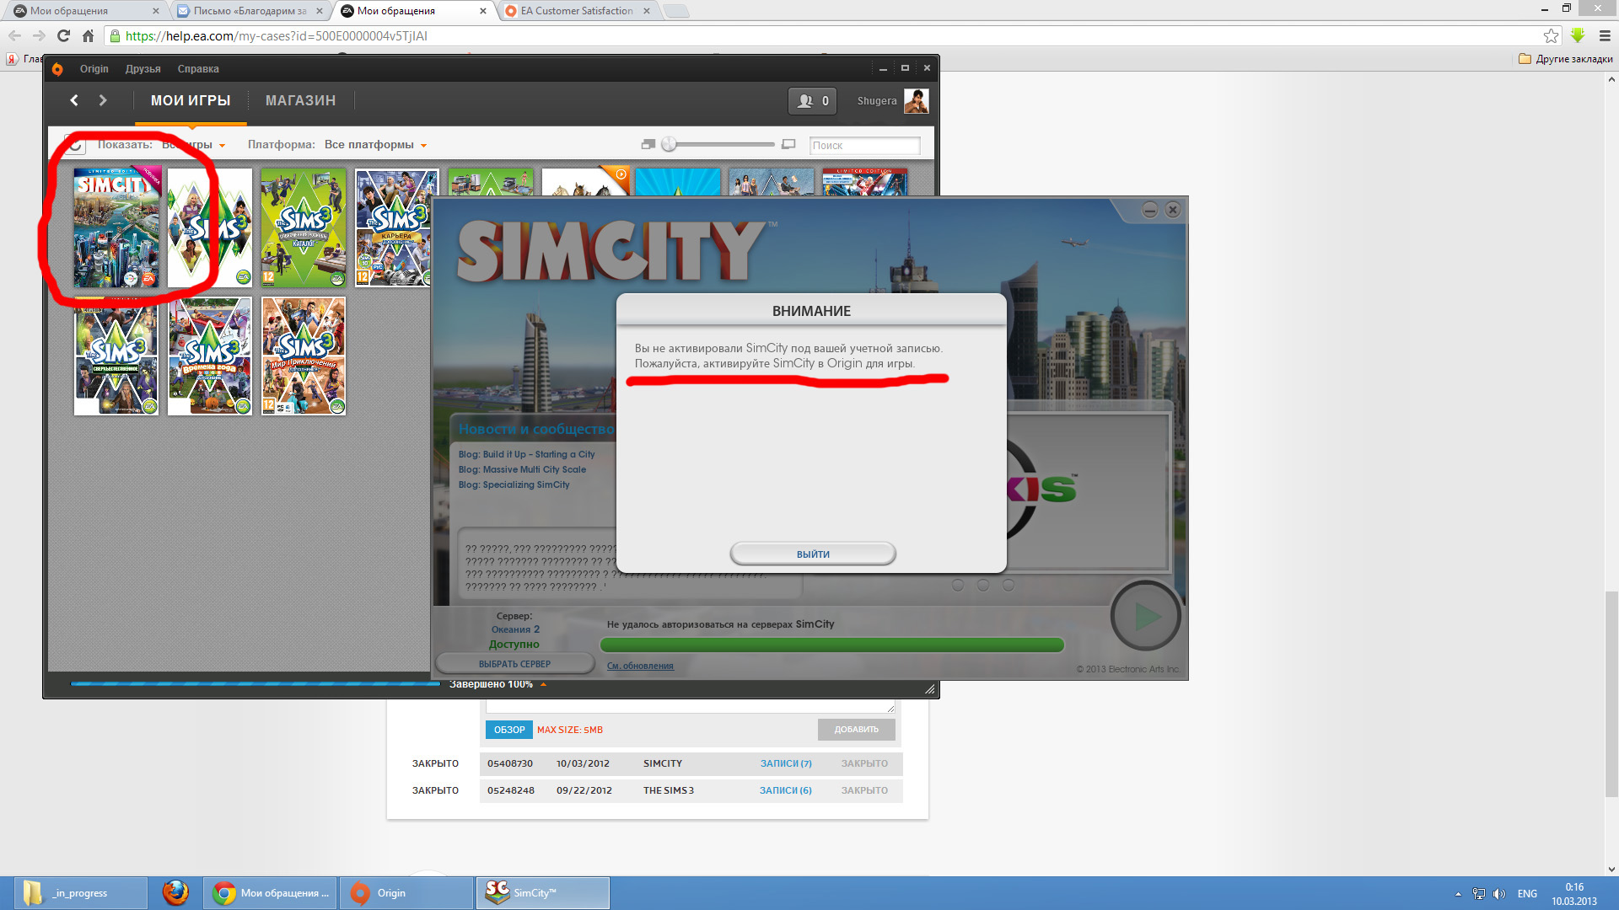The width and height of the screenshot is (1619, 910).
Task: Click the green download extension icon
Action: coord(1578,35)
